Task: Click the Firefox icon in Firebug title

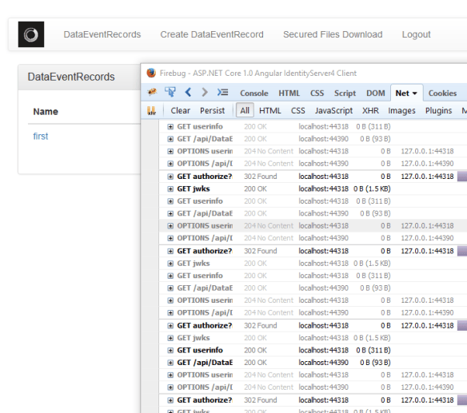Action: click(x=151, y=73)
